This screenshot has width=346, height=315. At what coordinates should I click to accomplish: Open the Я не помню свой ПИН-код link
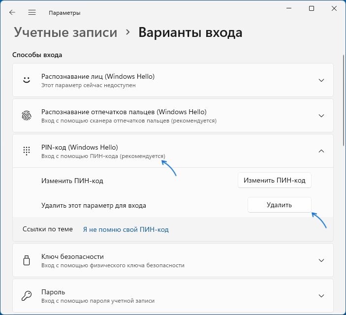click(x=126, y=229)
